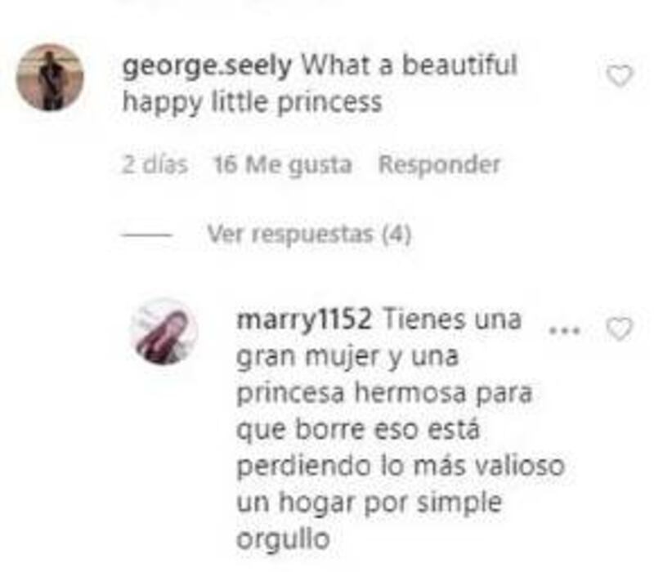Like george.seely's comment with the heart
This screenshot has width=654, height=572.
tap(620, 76)
